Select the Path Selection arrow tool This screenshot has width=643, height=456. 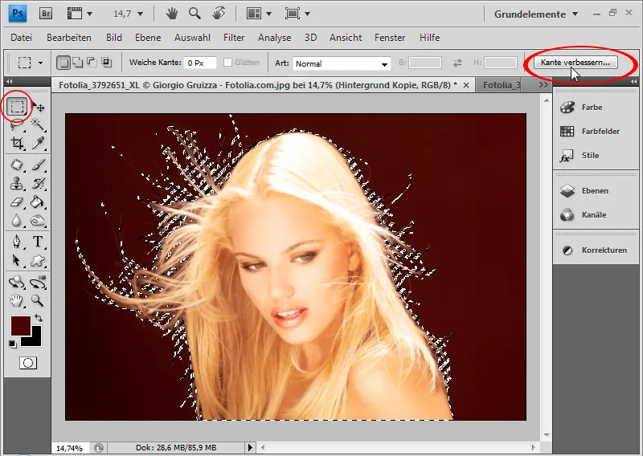point(16,260)
